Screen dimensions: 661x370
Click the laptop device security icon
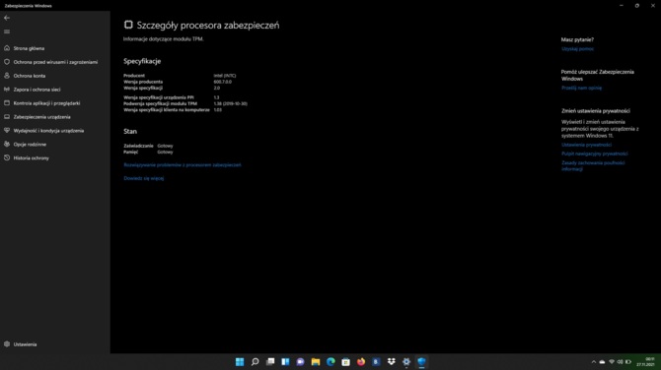(7, 116)
